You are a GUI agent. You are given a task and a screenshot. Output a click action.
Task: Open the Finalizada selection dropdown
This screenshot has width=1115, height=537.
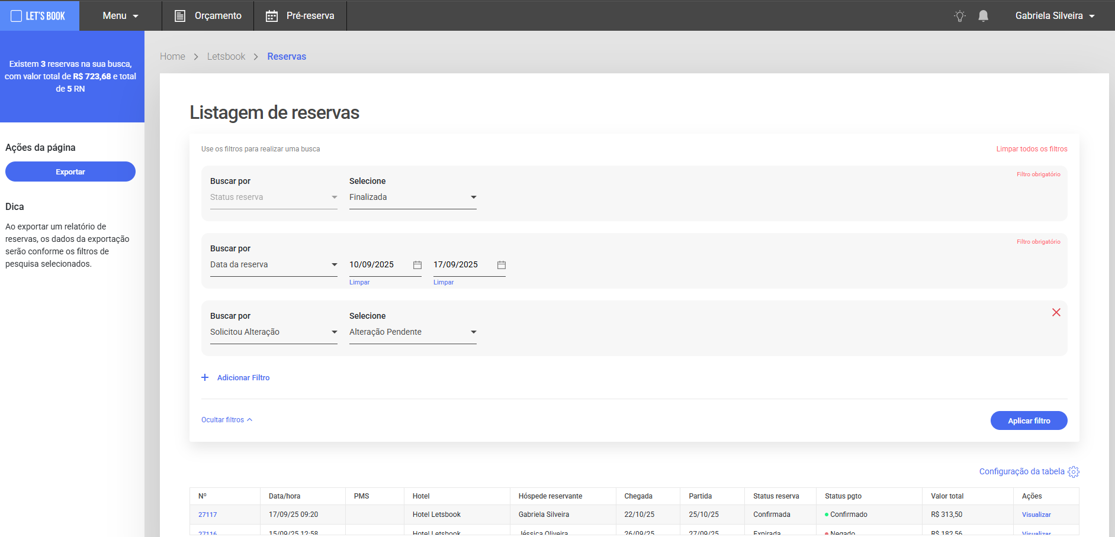coord(413,198)
